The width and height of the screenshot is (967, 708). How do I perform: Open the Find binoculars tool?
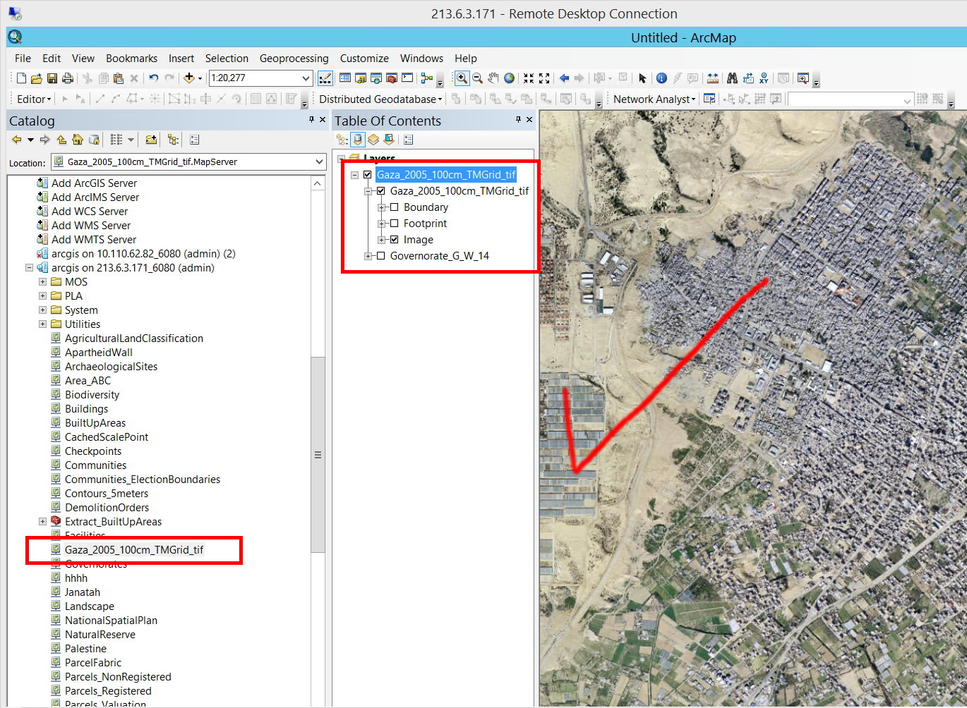732,78
